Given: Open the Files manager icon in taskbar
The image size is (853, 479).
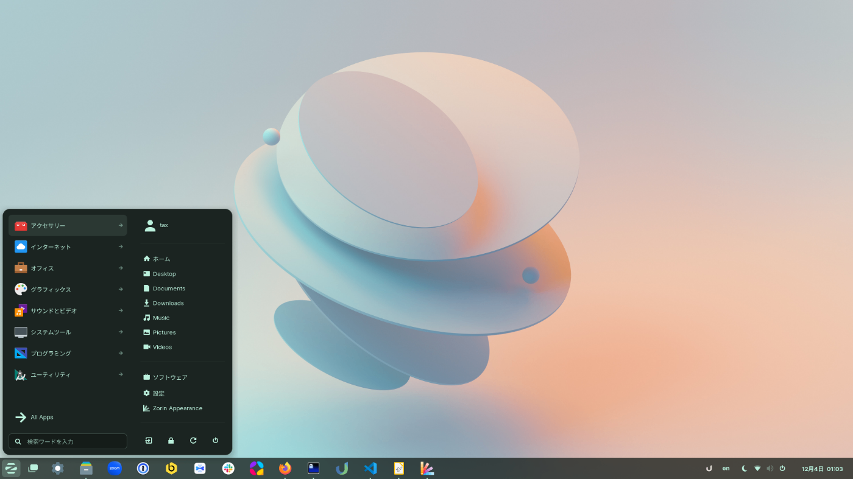Looking at the screenshot, I should click(x=86, y=468).
